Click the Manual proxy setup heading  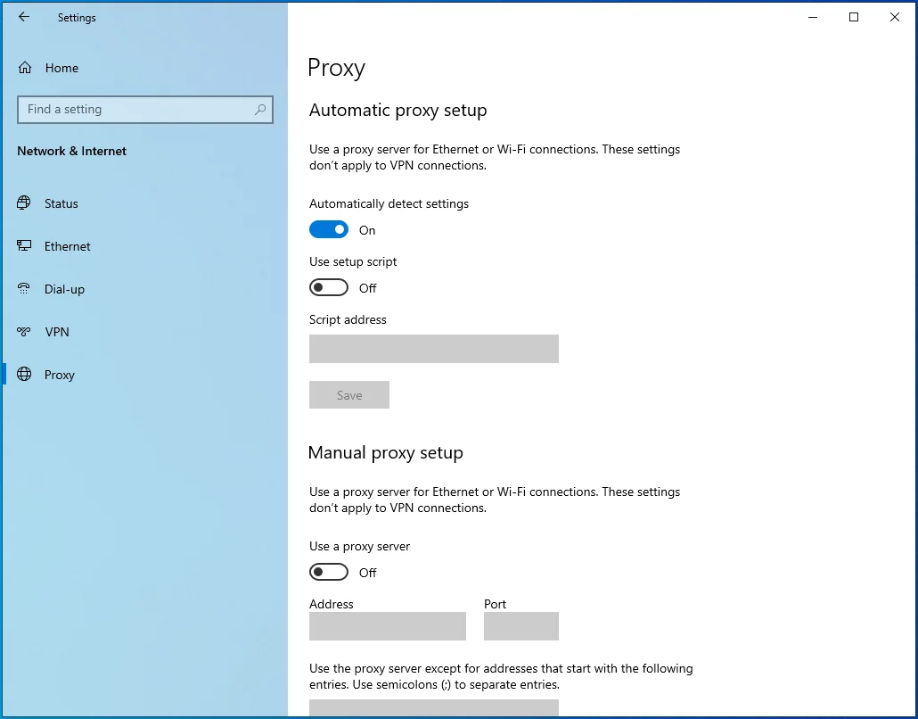click(x=386, y=453)
